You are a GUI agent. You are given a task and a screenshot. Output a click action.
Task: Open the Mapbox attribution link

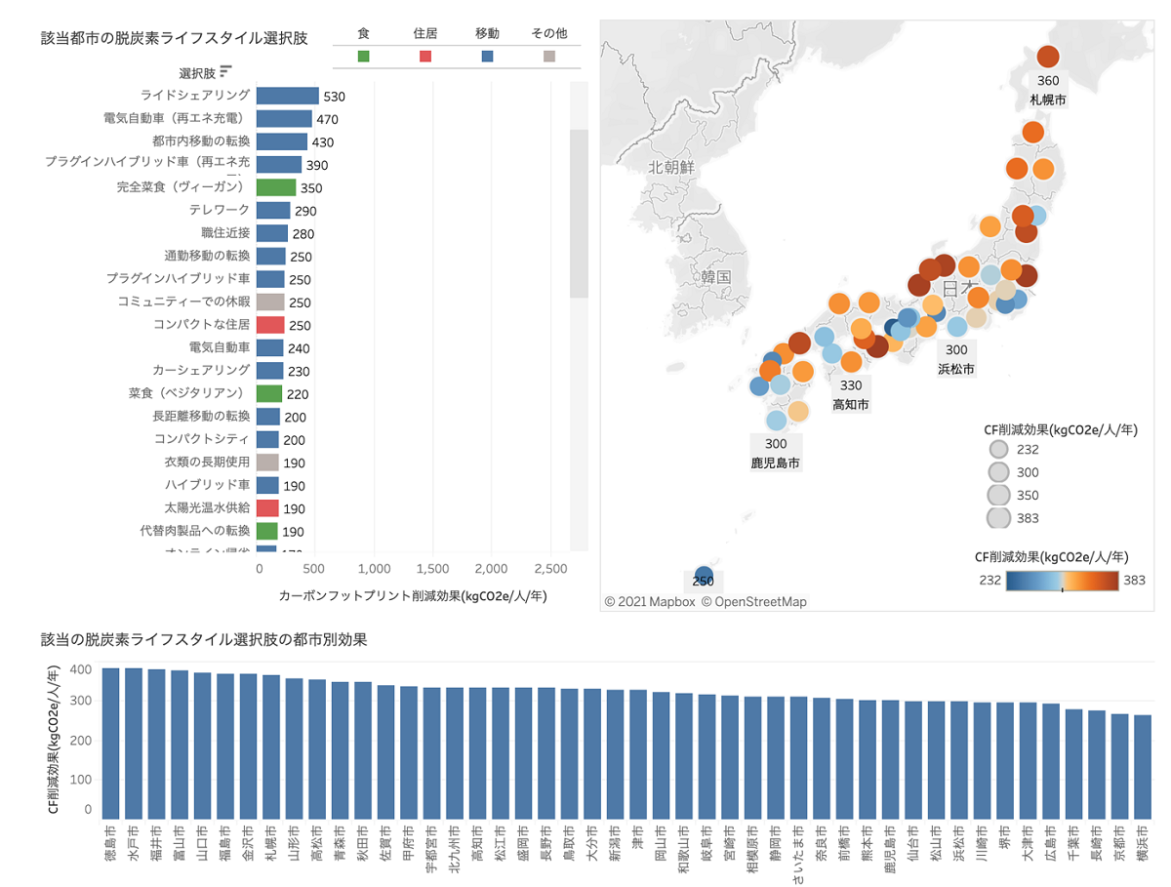pyautogui.click(x=649, y=601)
